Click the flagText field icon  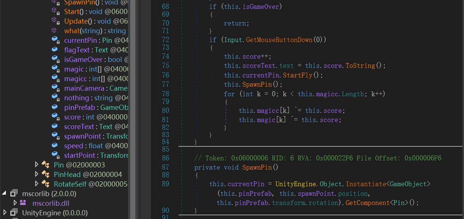point(55,50)
